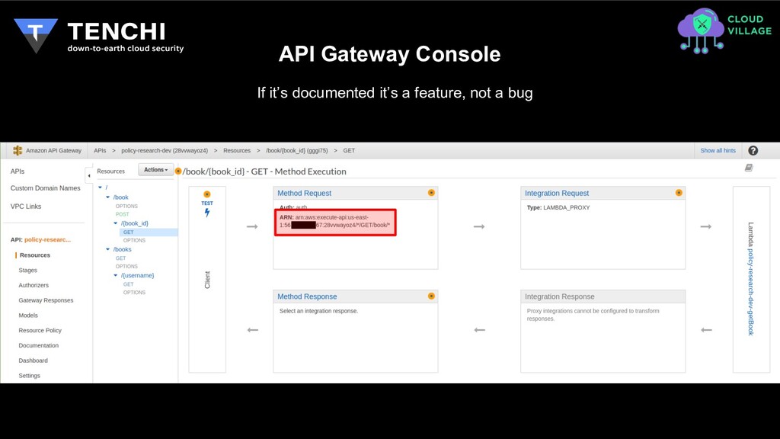Click the GET breadcrumb

pos(349,150)
